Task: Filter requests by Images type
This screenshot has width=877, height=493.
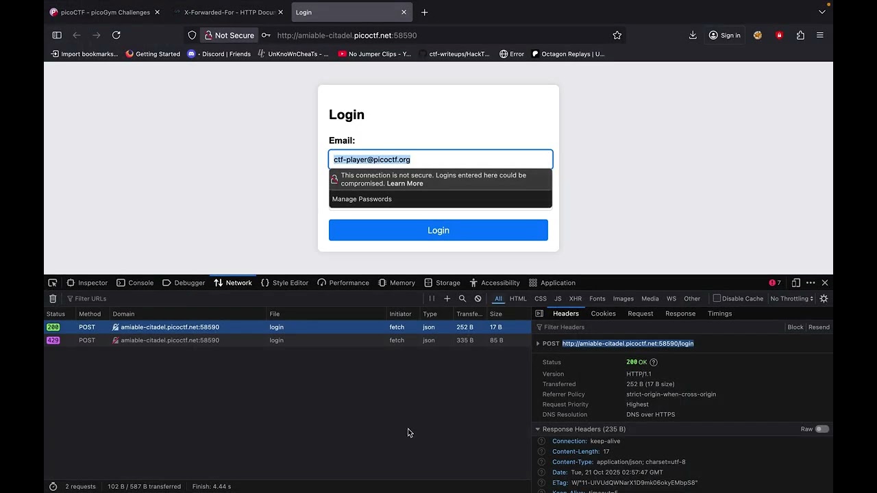Action: pos(623,299)
